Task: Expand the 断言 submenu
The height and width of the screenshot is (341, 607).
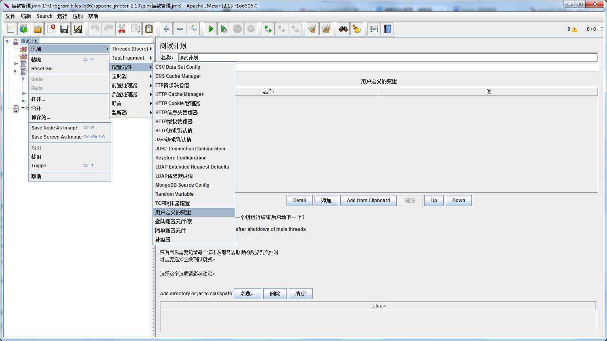Action: tap(131, 103)
